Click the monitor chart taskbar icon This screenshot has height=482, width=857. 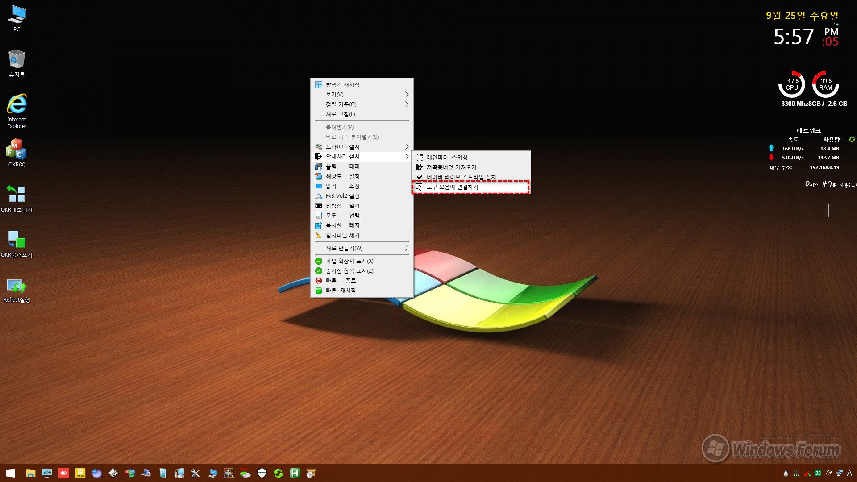[x=47, y=473]
